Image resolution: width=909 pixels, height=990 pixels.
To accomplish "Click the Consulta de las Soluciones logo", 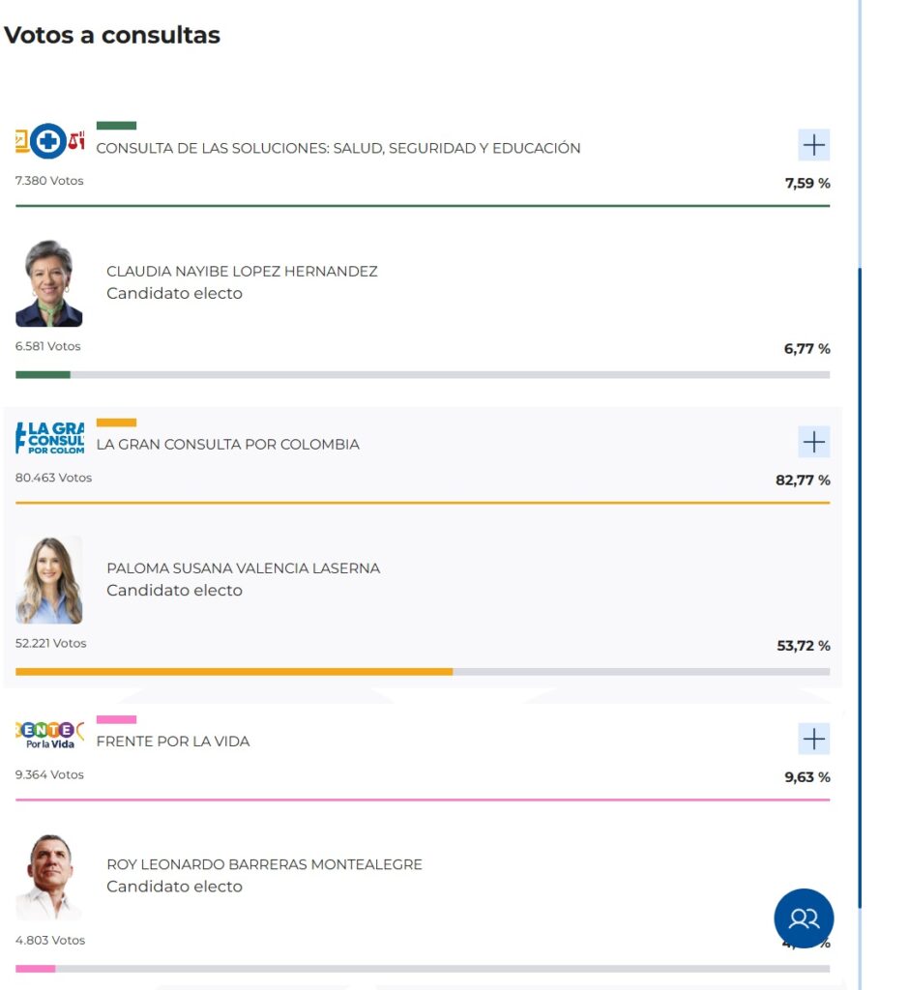I will (x=49, y=142).
